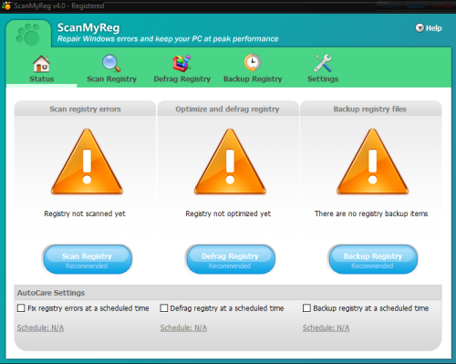Click the 'Repair Windows errors' tagline text
Image resolution: width=456 pixels, height=364 pixels.
pyautogui.click(x=168, y=39)
